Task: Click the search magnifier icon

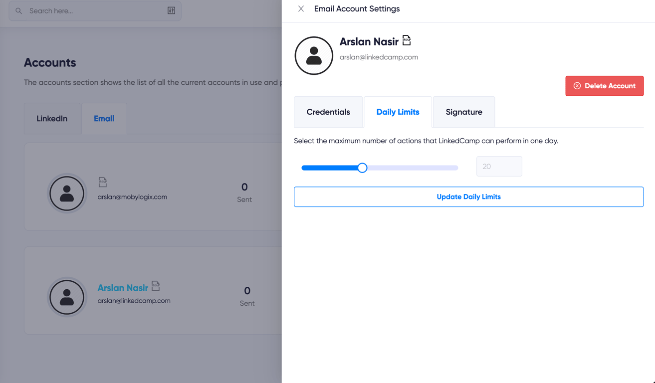Action: point(19,10)
